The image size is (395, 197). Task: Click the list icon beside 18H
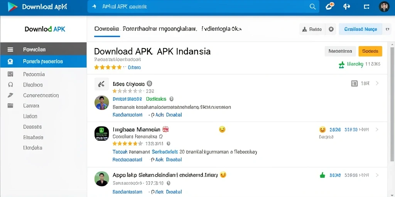coord(354,83)
